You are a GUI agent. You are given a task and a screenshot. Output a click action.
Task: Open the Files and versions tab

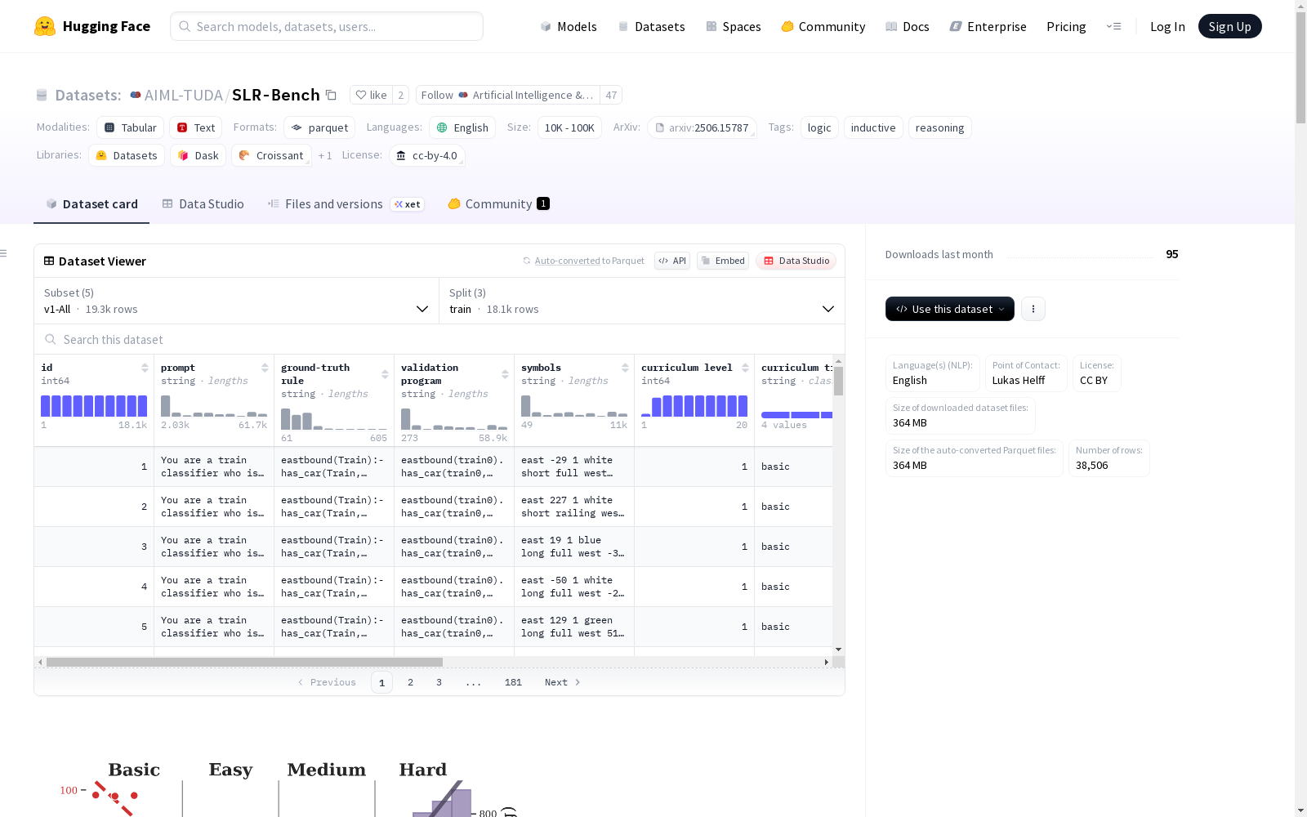point(346,204)
